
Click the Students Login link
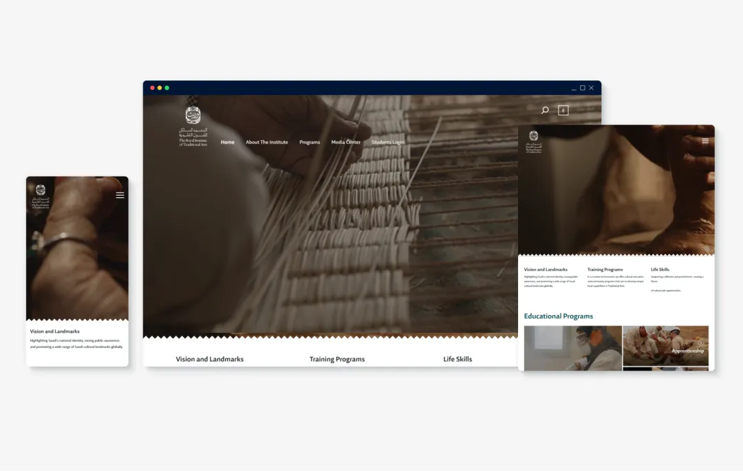coord(388,142)
